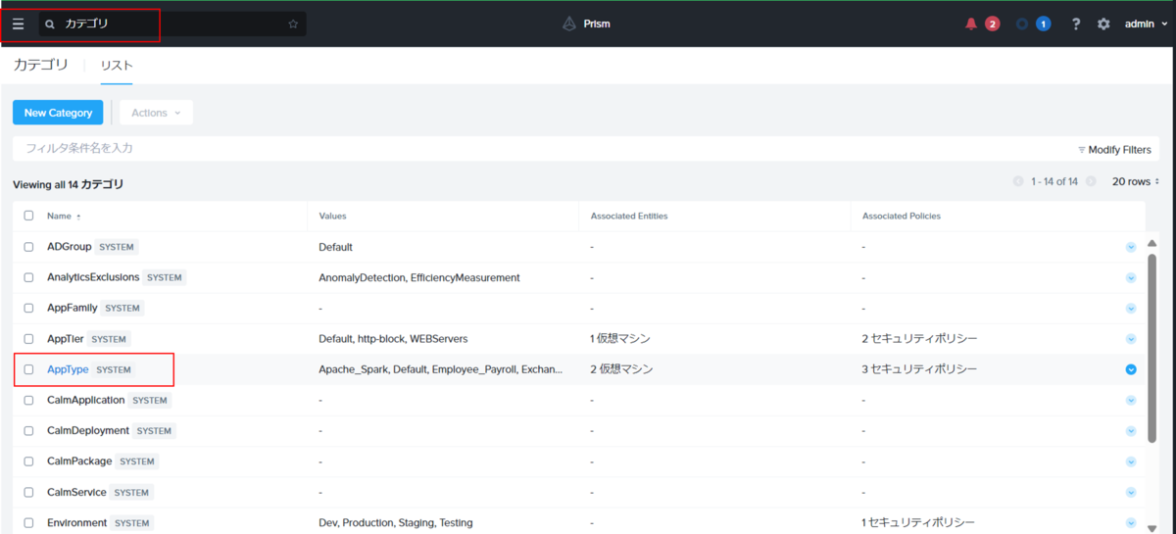The height and width of the screenshot is (534, 1176).
Task: Click the filter conditions input field
Action: click(539, 148)
